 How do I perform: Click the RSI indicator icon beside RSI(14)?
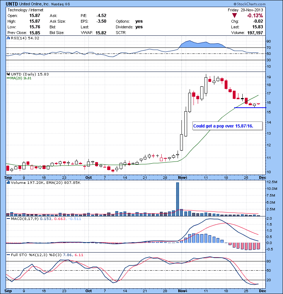(x=8, y=38)
